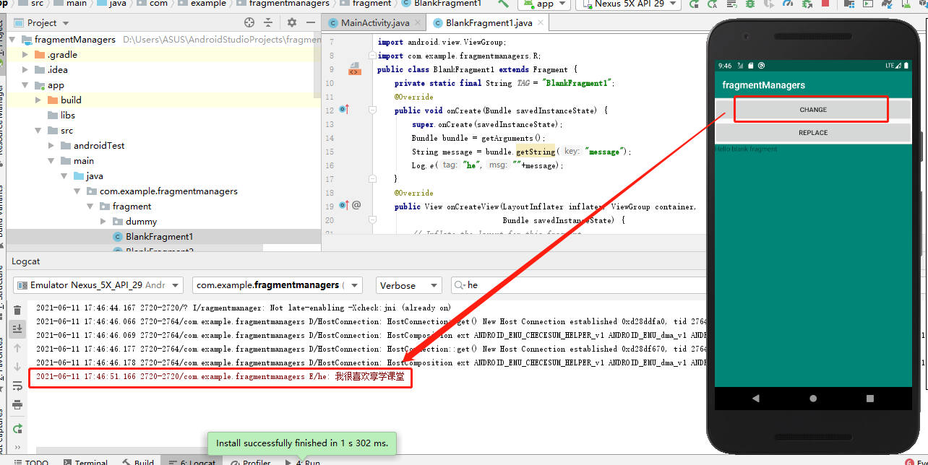The image size is (928, 465).
Task: Tap the emulator Home circle button
Action: pyautogui.click(x=813, y=398)
